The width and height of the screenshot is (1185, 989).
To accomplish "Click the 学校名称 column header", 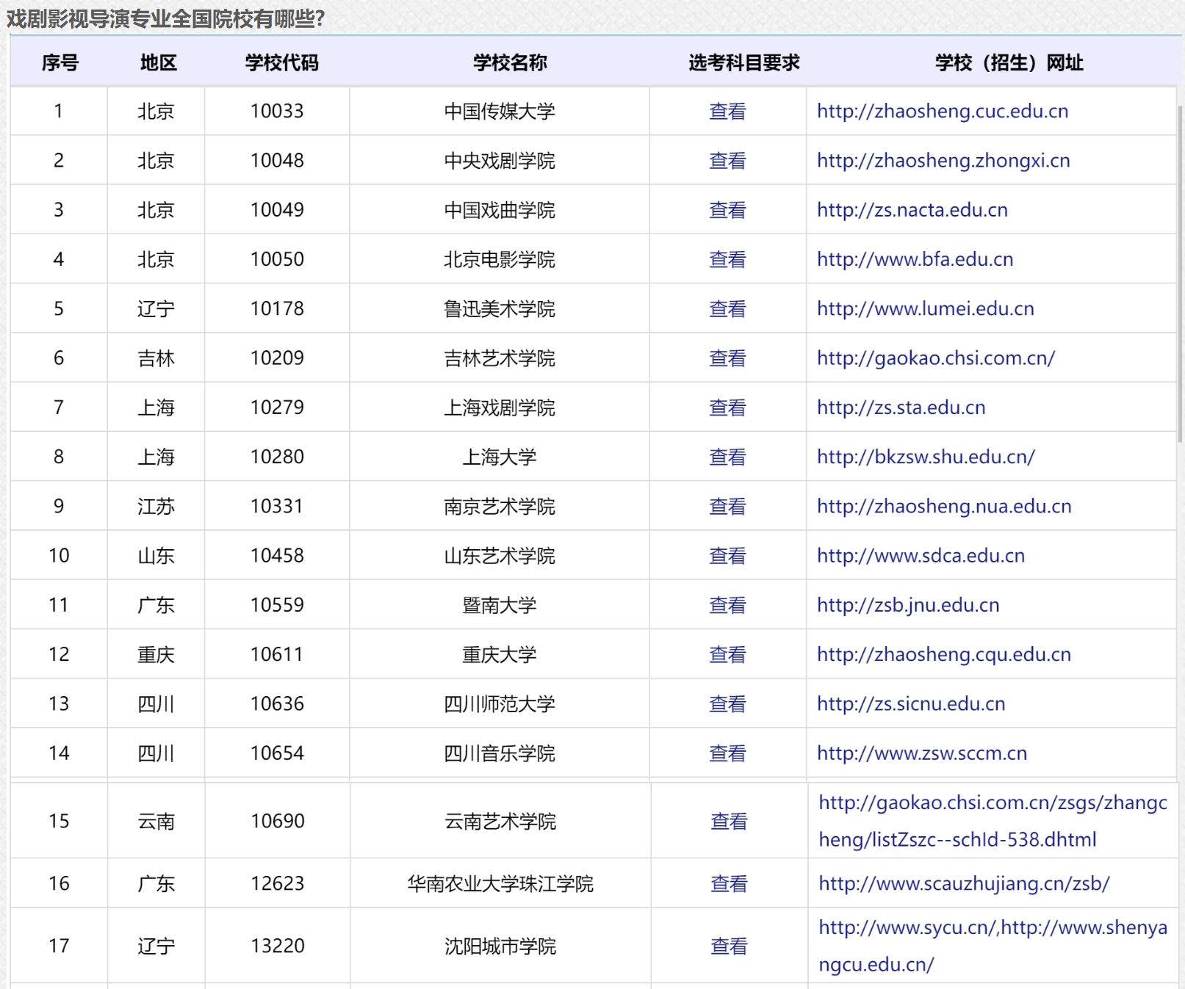I will 510,62.
